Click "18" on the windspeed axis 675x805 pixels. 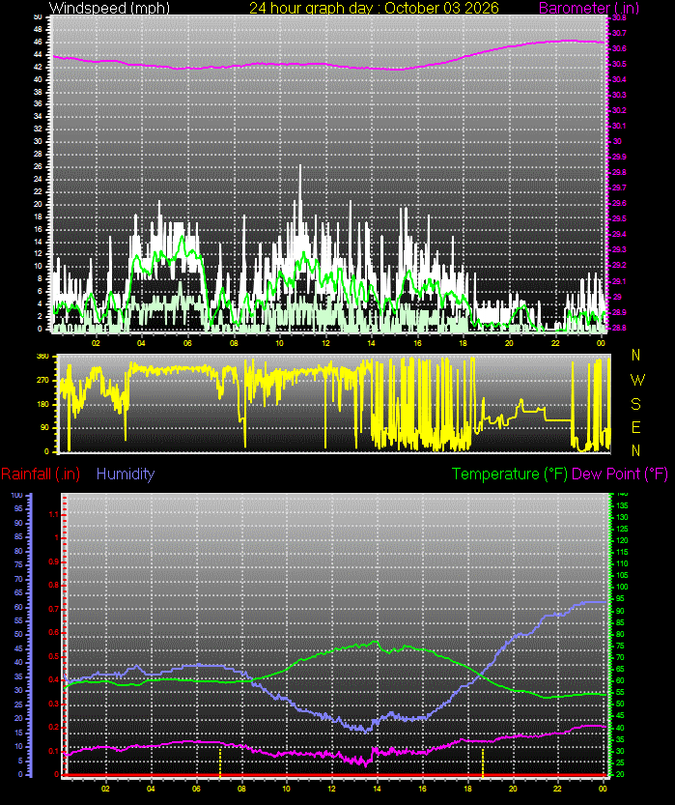38,216
